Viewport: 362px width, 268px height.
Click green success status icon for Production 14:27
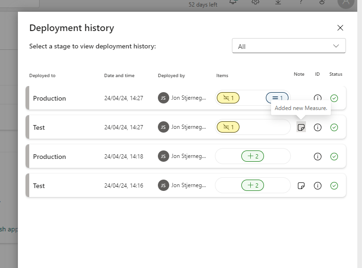[x=334, y=98]
